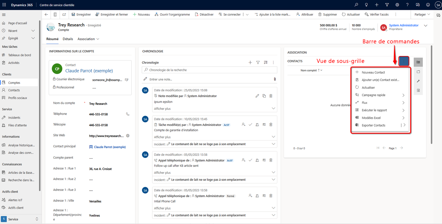Open the settings gear icon
The image size is (442, 224).
pyautogui.click(x=397, y=5)
